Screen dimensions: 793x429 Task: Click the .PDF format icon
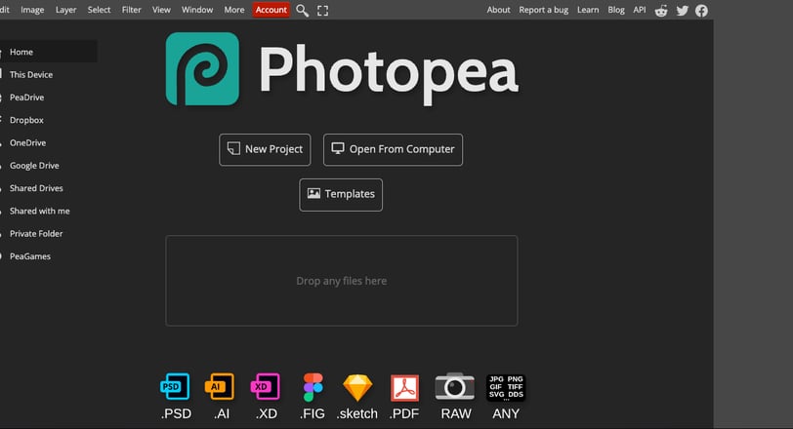(x=404, y=388)
